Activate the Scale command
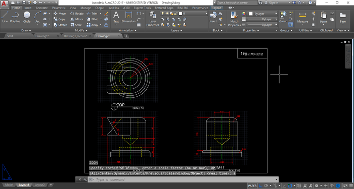 pyautogui.click(x=76, y=25)
